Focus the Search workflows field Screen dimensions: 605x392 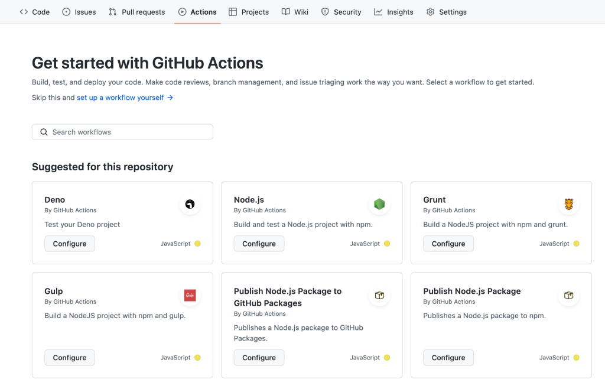click(130, 132)
